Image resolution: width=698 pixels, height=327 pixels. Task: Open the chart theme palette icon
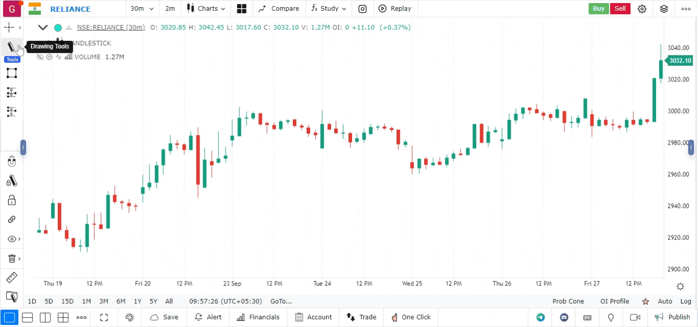(x=129, y=317)
